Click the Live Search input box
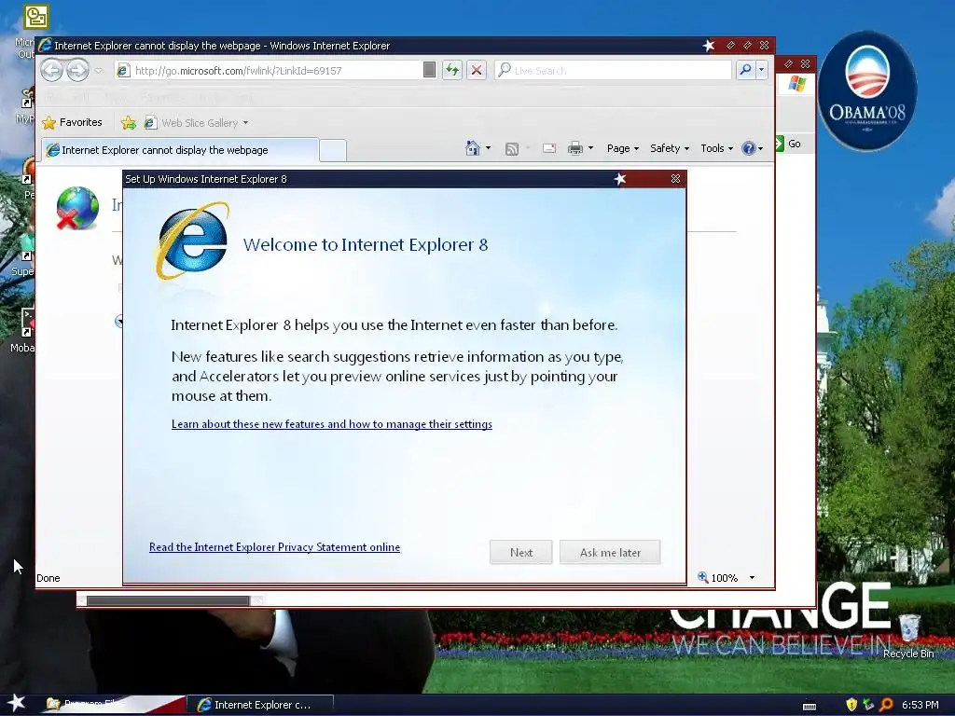 click(x=613, y=71)
